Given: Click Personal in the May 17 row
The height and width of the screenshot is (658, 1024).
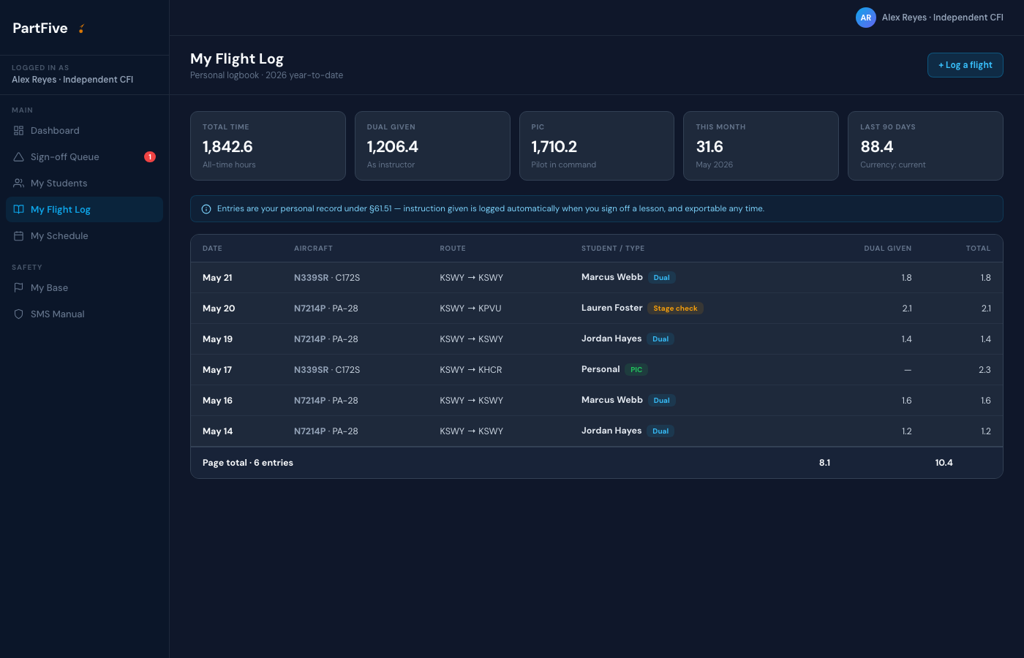Looking at the screenshot, I should pyautogui.click(x=601, y=369).
